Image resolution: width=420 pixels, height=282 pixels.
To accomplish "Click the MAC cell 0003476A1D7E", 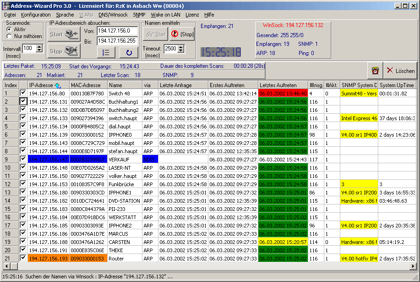I will 88,234.
